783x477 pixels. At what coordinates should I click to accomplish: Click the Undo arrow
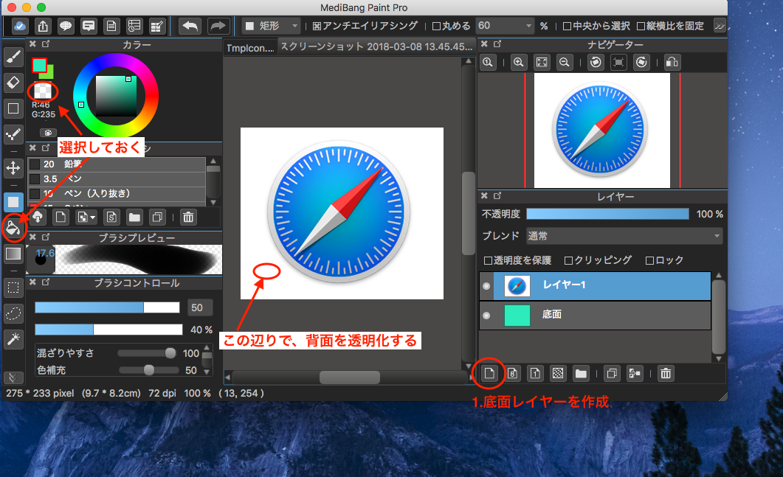coord(190,26)
